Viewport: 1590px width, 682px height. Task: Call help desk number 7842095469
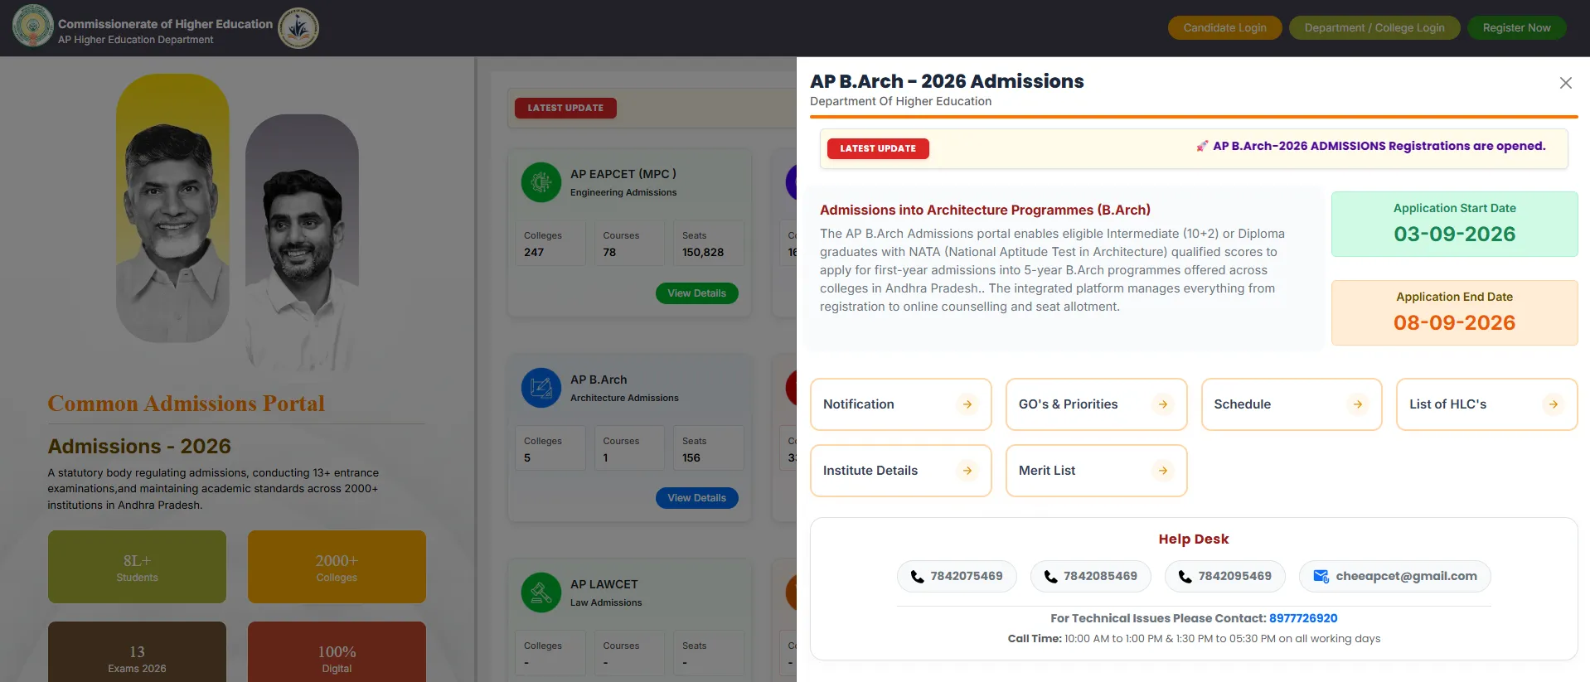[x=1224, y=576]
